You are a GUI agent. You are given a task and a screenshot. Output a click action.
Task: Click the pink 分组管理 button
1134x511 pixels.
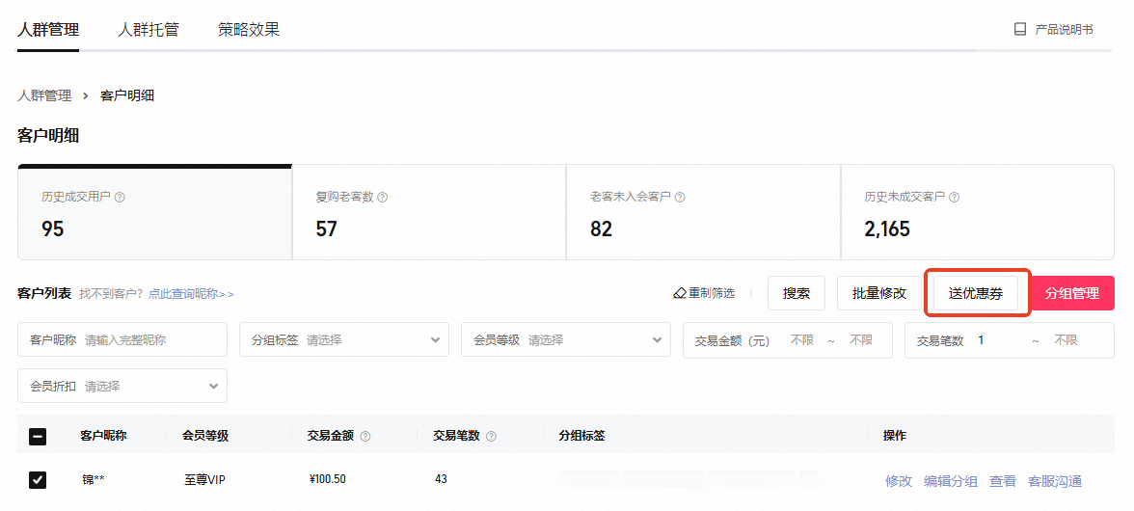tap(1072, 293)
